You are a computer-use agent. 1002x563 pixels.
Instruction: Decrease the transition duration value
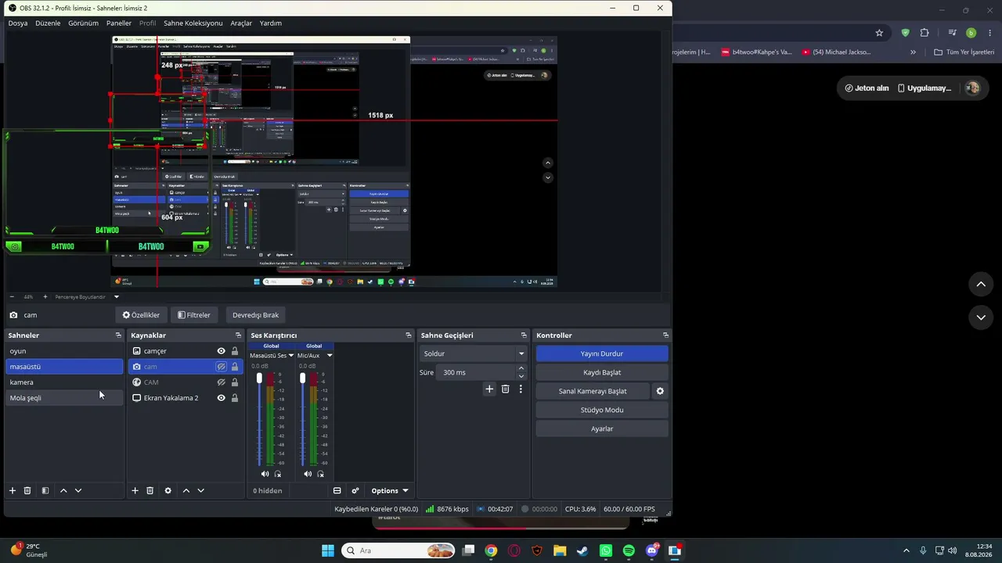point(521,376)
